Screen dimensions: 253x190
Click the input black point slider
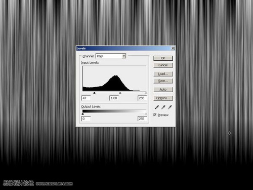click(94, 93)
